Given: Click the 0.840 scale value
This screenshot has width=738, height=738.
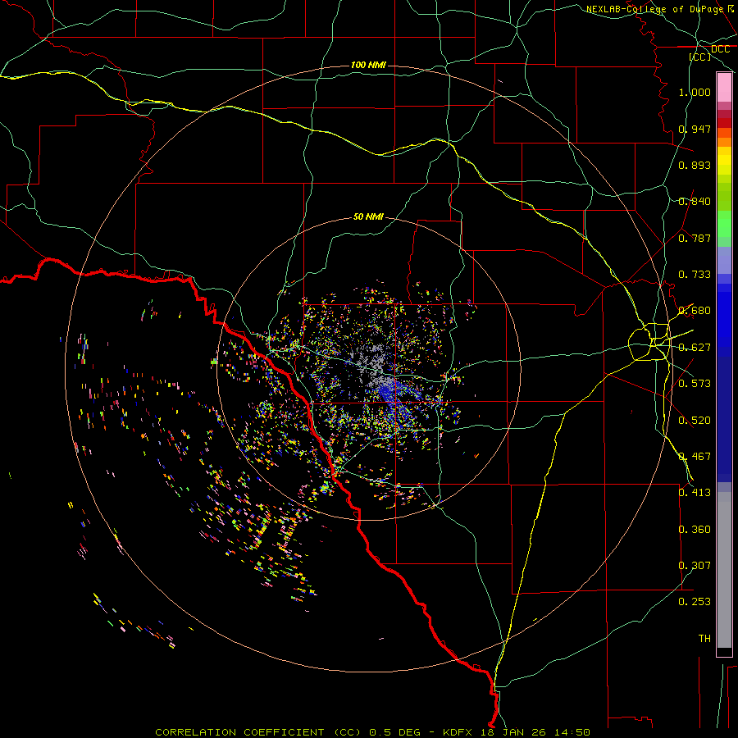Looking at the screenshot, I should pos(695,202).
